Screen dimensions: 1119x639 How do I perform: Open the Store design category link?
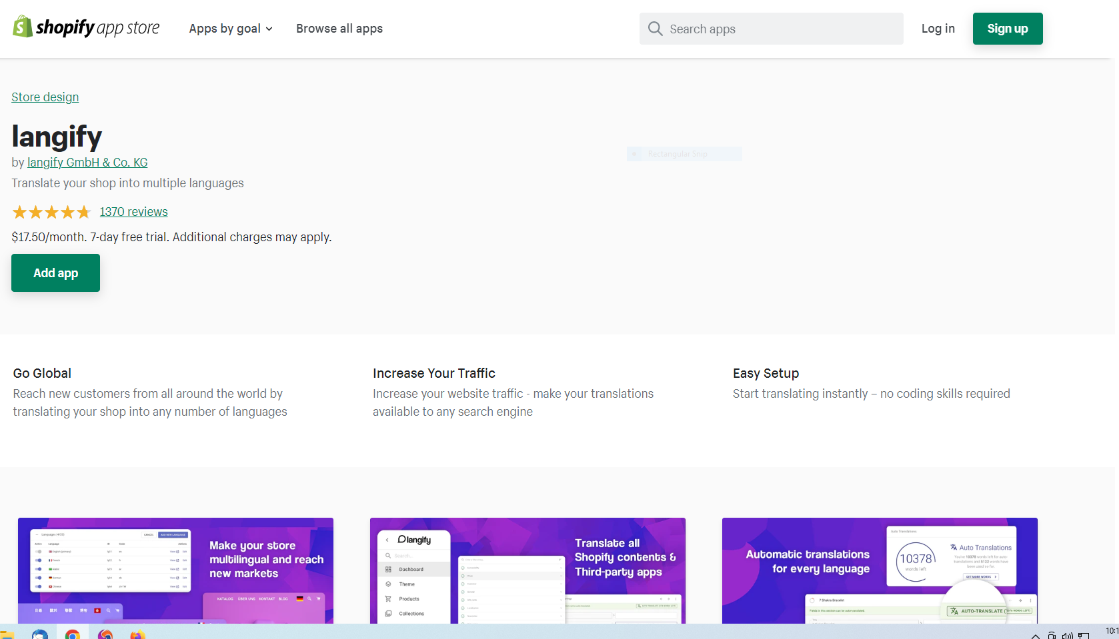[x=45, y=97]
